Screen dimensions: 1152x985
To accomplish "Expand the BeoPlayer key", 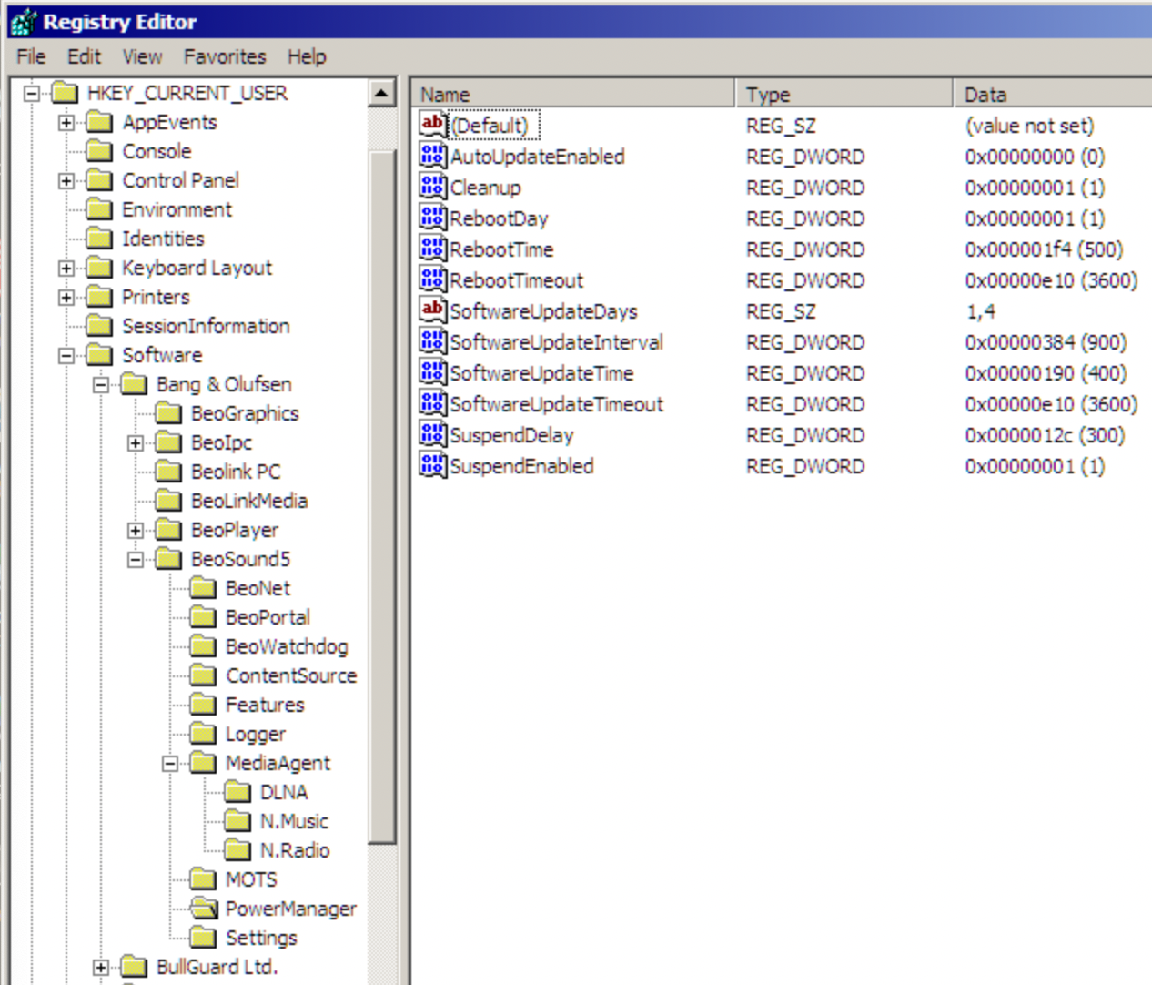I will pos(136,530).
